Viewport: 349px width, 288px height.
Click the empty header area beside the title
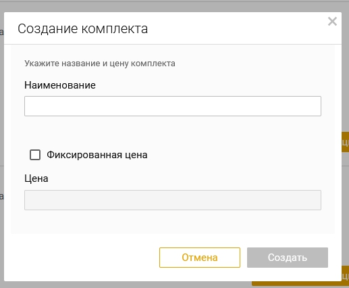pos(236,28)
